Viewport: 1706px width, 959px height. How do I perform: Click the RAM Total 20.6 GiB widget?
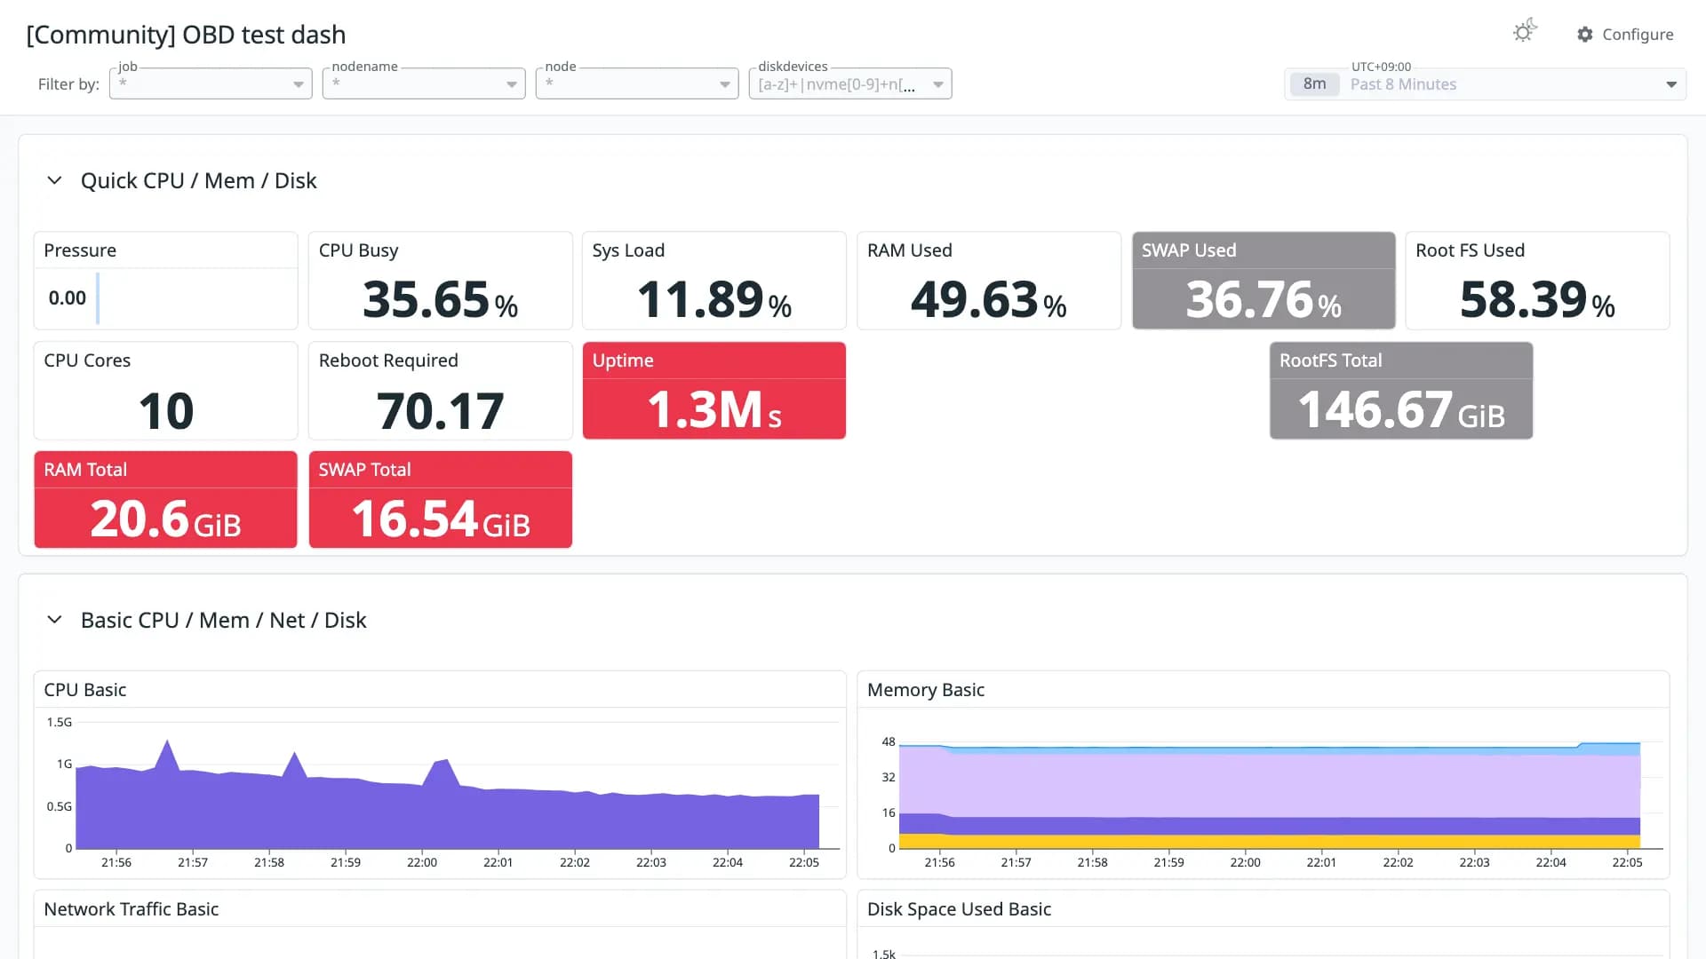click(x=165, y=500)
